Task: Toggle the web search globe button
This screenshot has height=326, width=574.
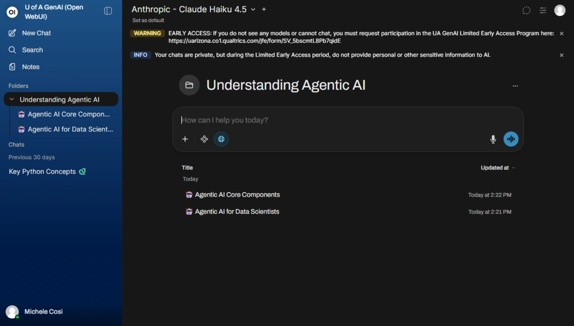Action: click(221, 139)
